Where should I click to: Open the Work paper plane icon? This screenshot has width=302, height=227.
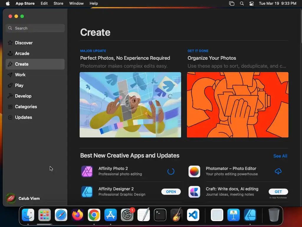tap(10, 74)
